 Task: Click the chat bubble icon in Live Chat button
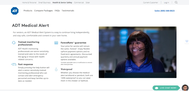click(x=156, y=88)
